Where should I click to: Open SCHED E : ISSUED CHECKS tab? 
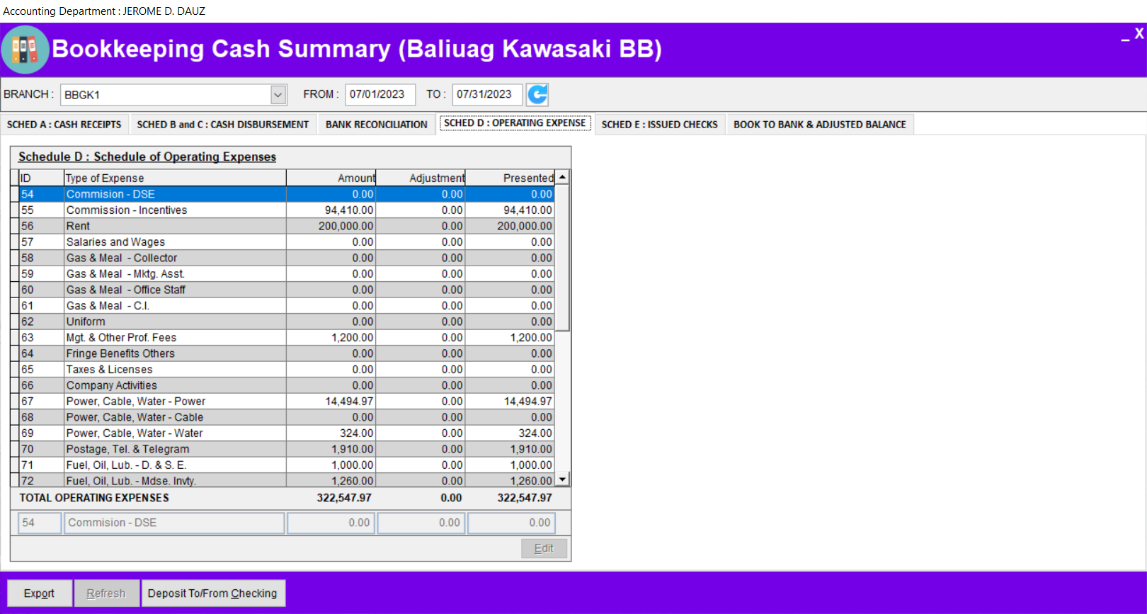tap(660, 124)
